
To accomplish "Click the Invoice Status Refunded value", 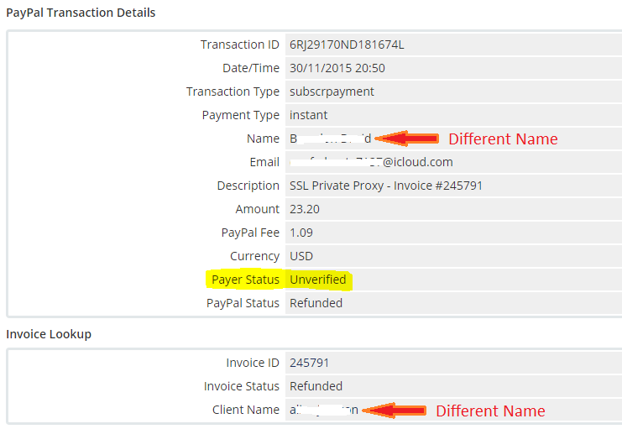I will pos(316,386).
